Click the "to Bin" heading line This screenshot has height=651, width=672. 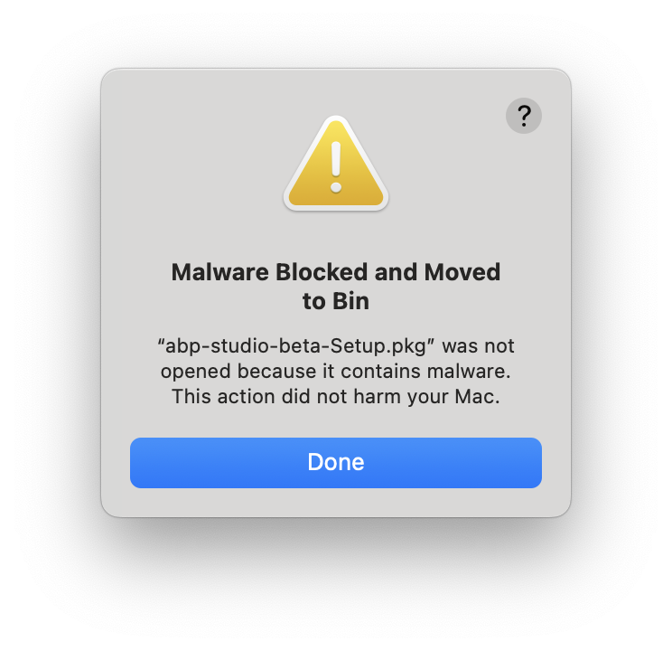(336, 301)
